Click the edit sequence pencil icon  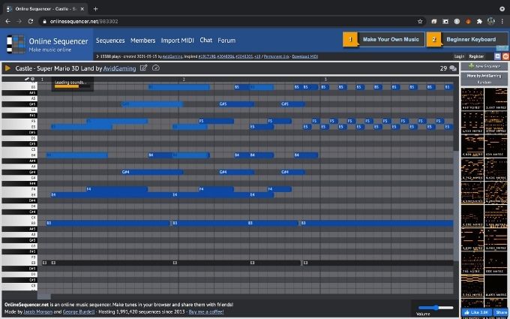[143, 68]
